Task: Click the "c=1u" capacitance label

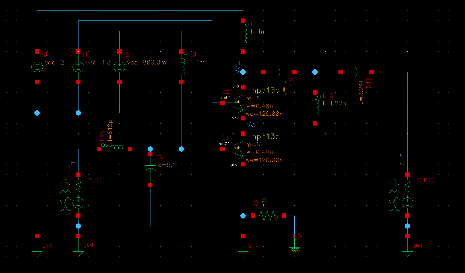Action: [x=284, y=87]
